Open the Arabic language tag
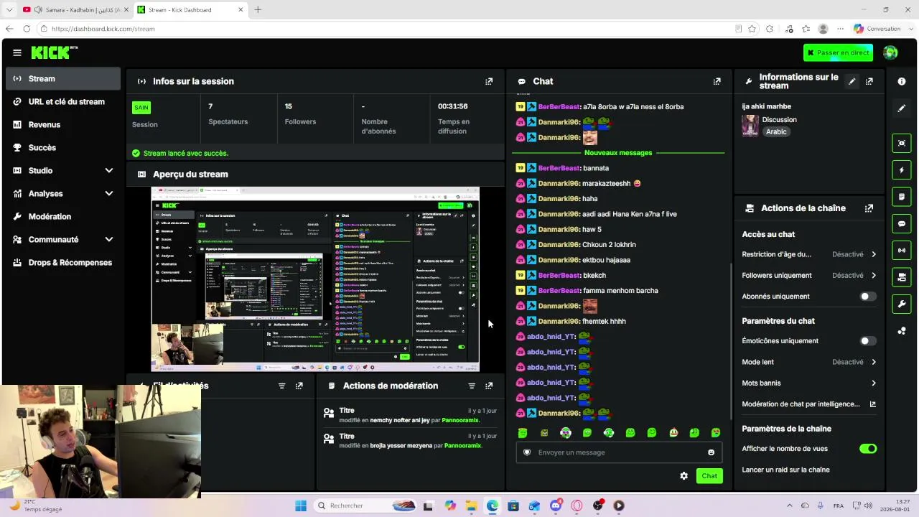919x517 pixels. coord(776,132)
